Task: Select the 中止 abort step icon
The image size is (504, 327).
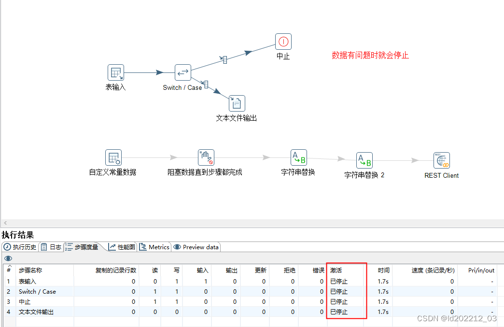Action: pyautogui.click(x=283, y=42)
